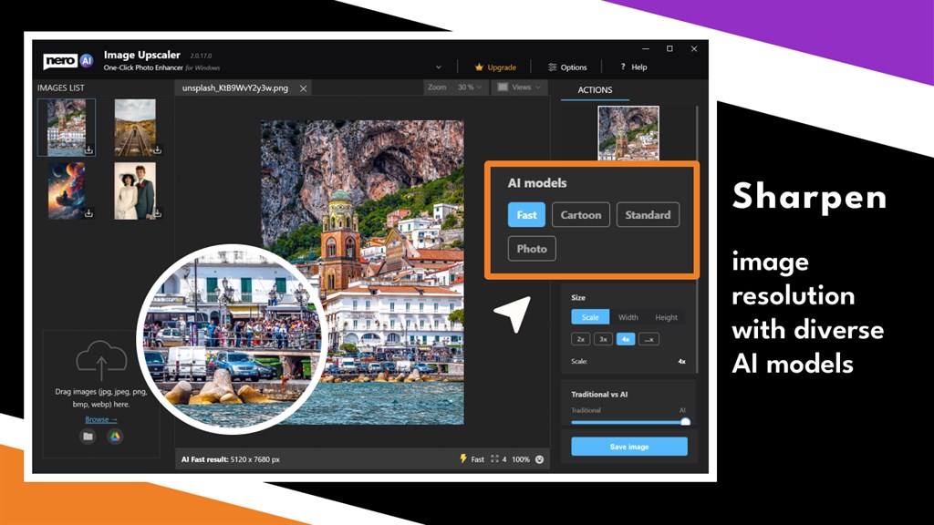Image resolution: width=934 pixels, height=525 pixels.
Task: Click the Help question mark
Action: tap(623, 67)
